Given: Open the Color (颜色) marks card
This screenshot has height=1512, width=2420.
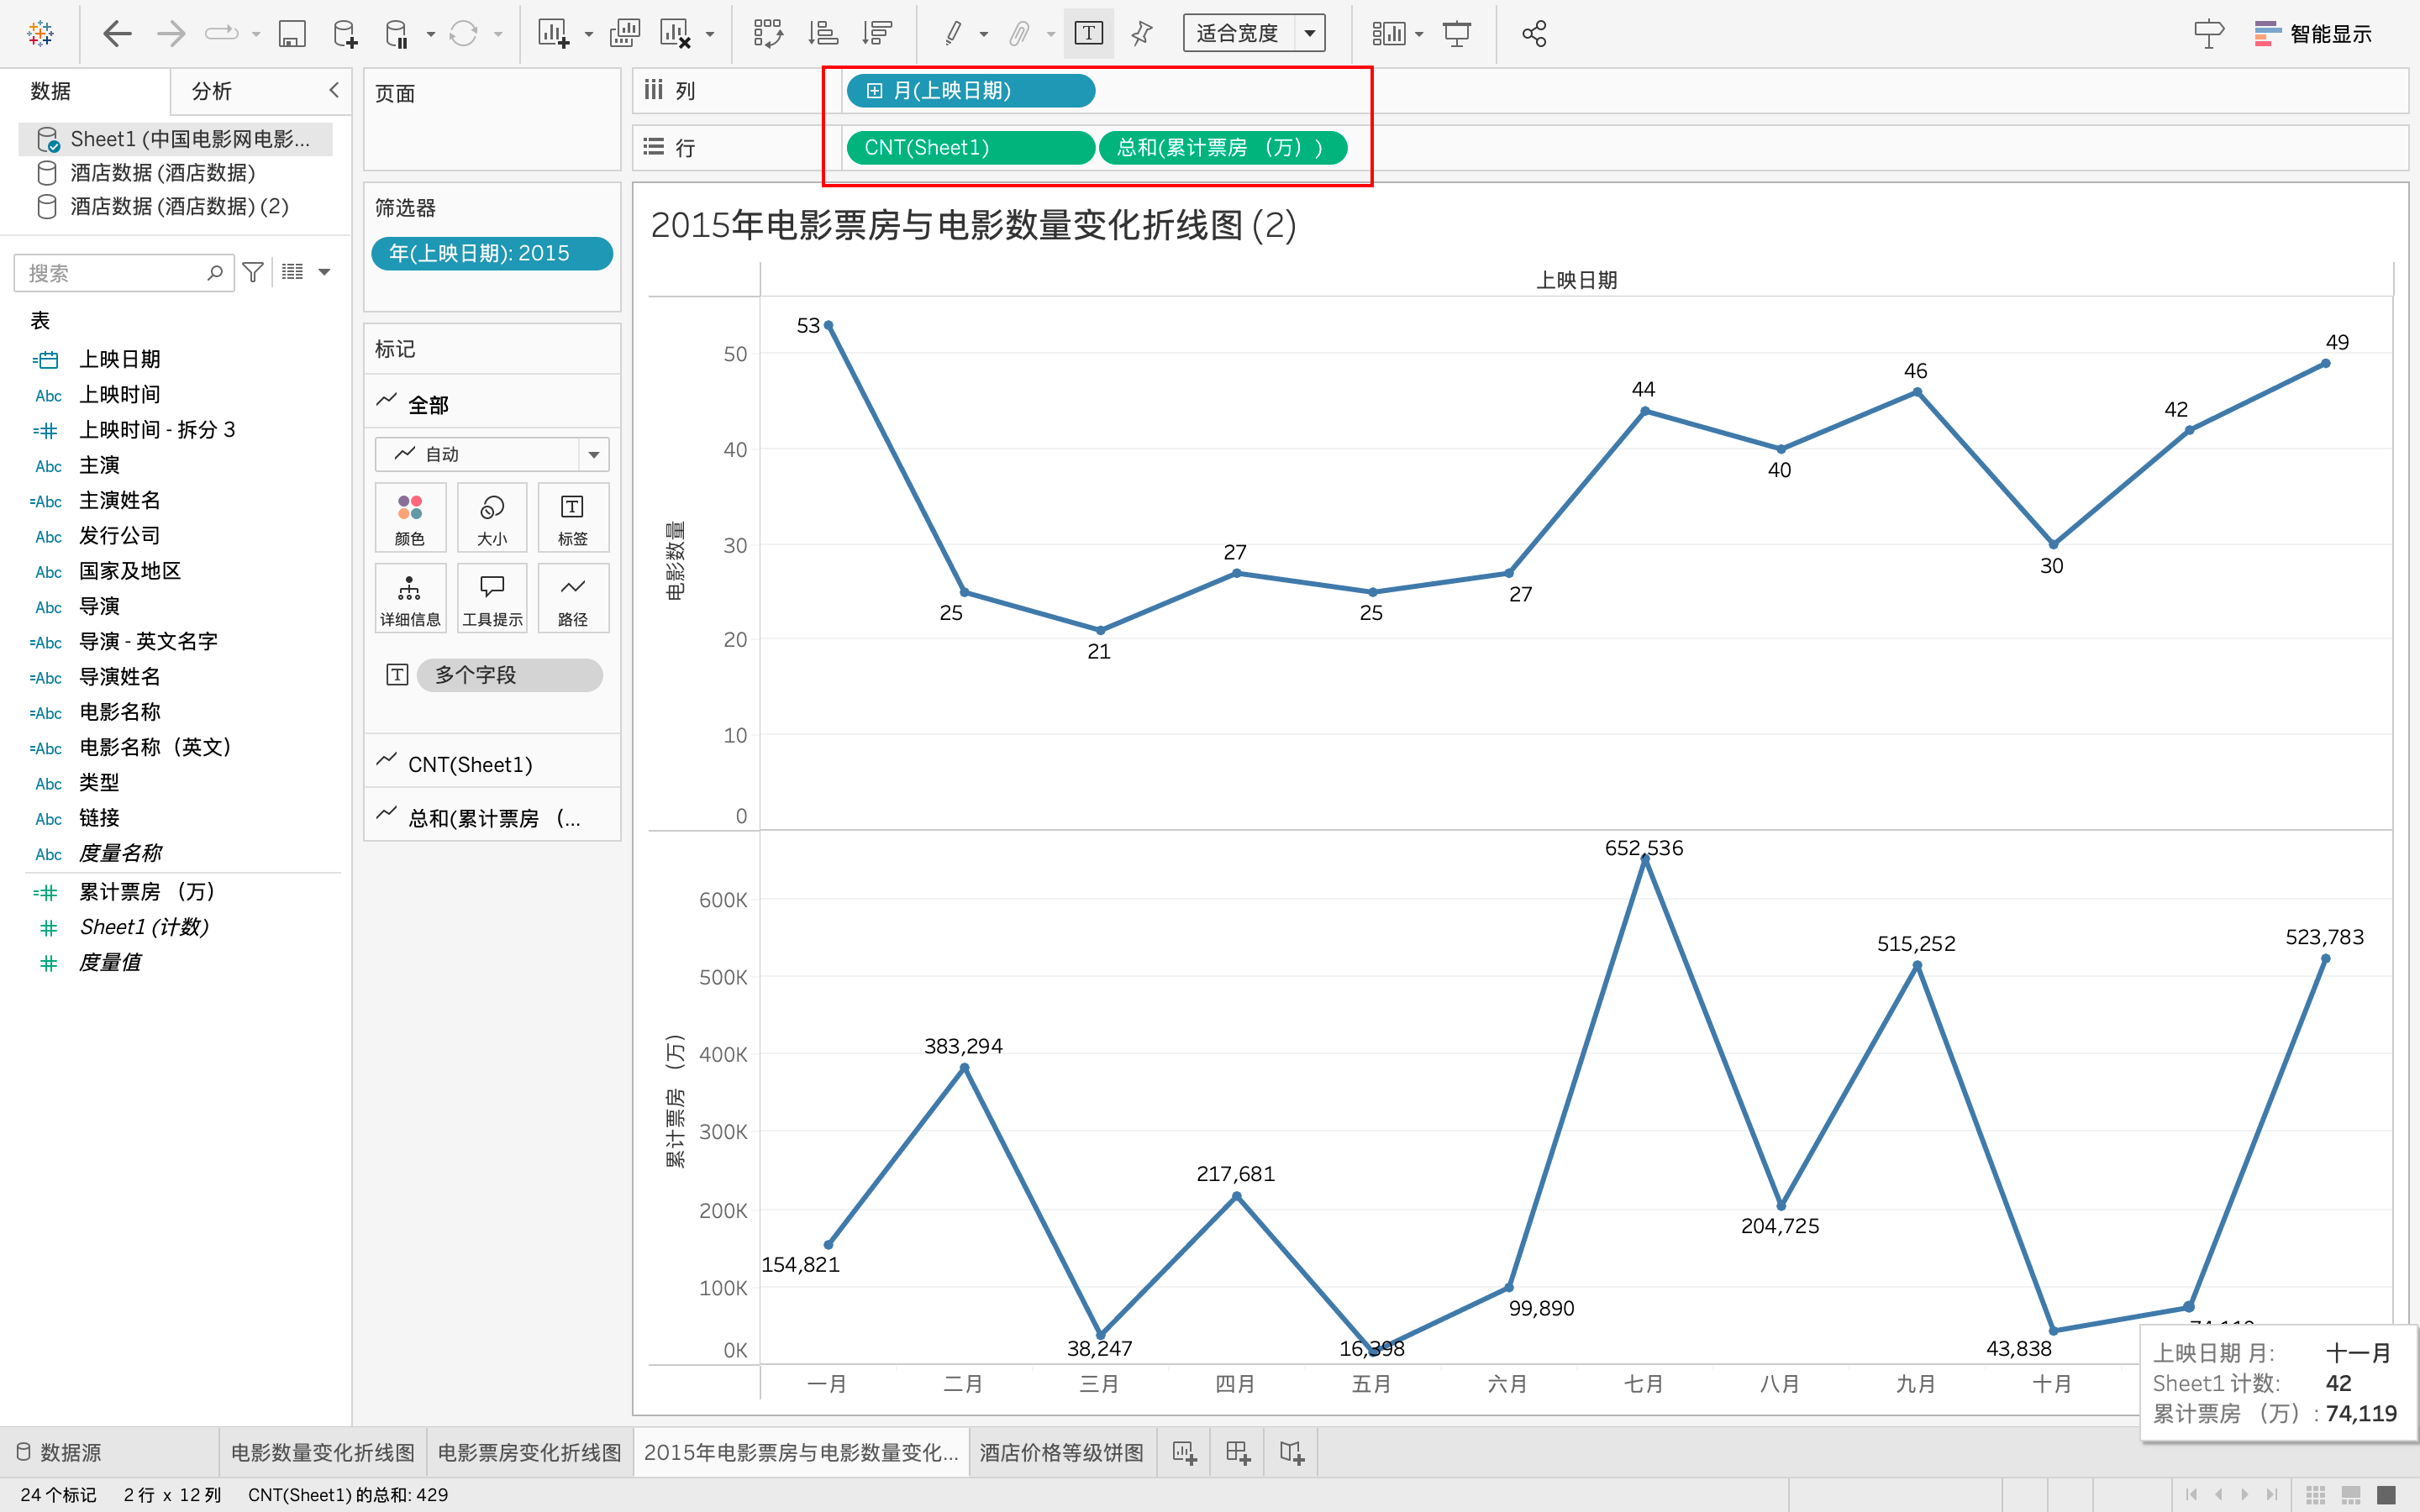Looking at the screenshot, I should coord(410,517).
